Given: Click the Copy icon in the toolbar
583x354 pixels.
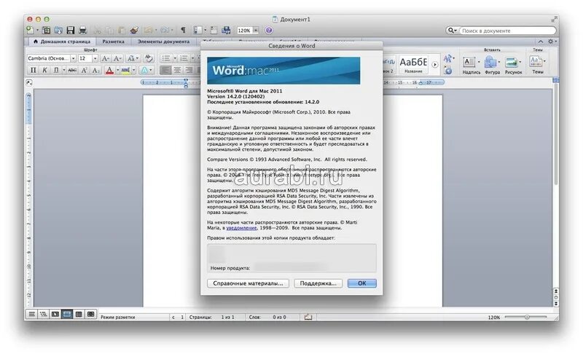Looking at the screenshot, I should point(109,30).
